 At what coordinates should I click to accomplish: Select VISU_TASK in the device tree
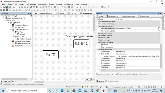pos(21,36)
